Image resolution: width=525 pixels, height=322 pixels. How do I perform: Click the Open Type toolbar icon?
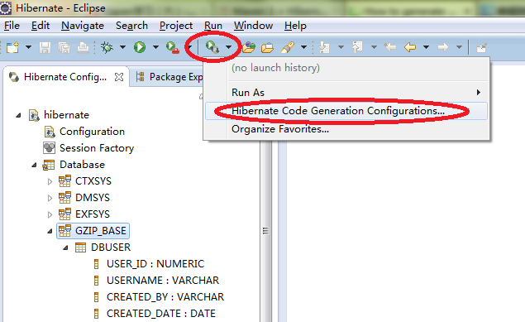249,47
